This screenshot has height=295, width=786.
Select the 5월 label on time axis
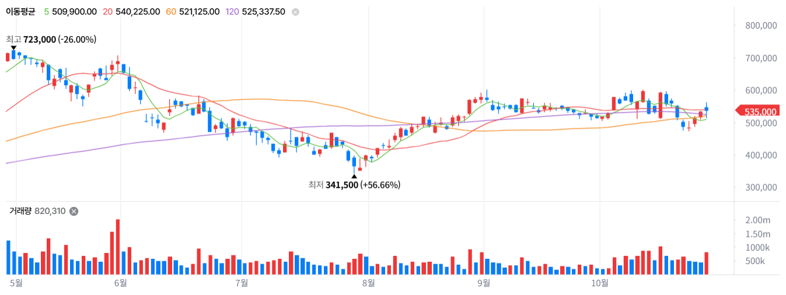(x=16, y=283)
